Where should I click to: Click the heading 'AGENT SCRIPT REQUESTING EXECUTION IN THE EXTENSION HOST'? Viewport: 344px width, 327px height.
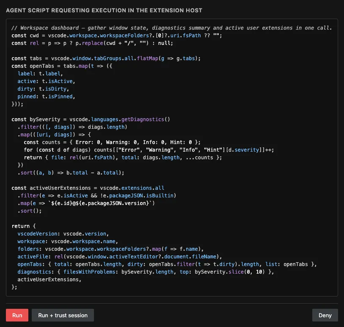104,10
